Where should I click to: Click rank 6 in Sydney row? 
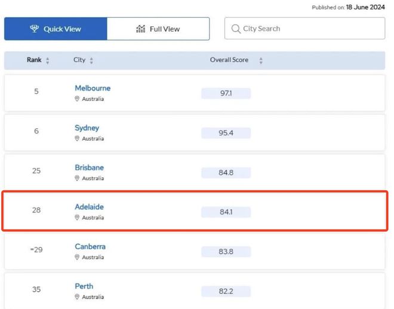point(36,131)
